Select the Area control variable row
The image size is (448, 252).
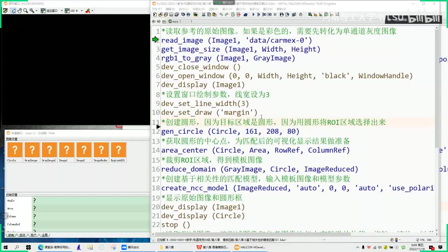[78, 208]
